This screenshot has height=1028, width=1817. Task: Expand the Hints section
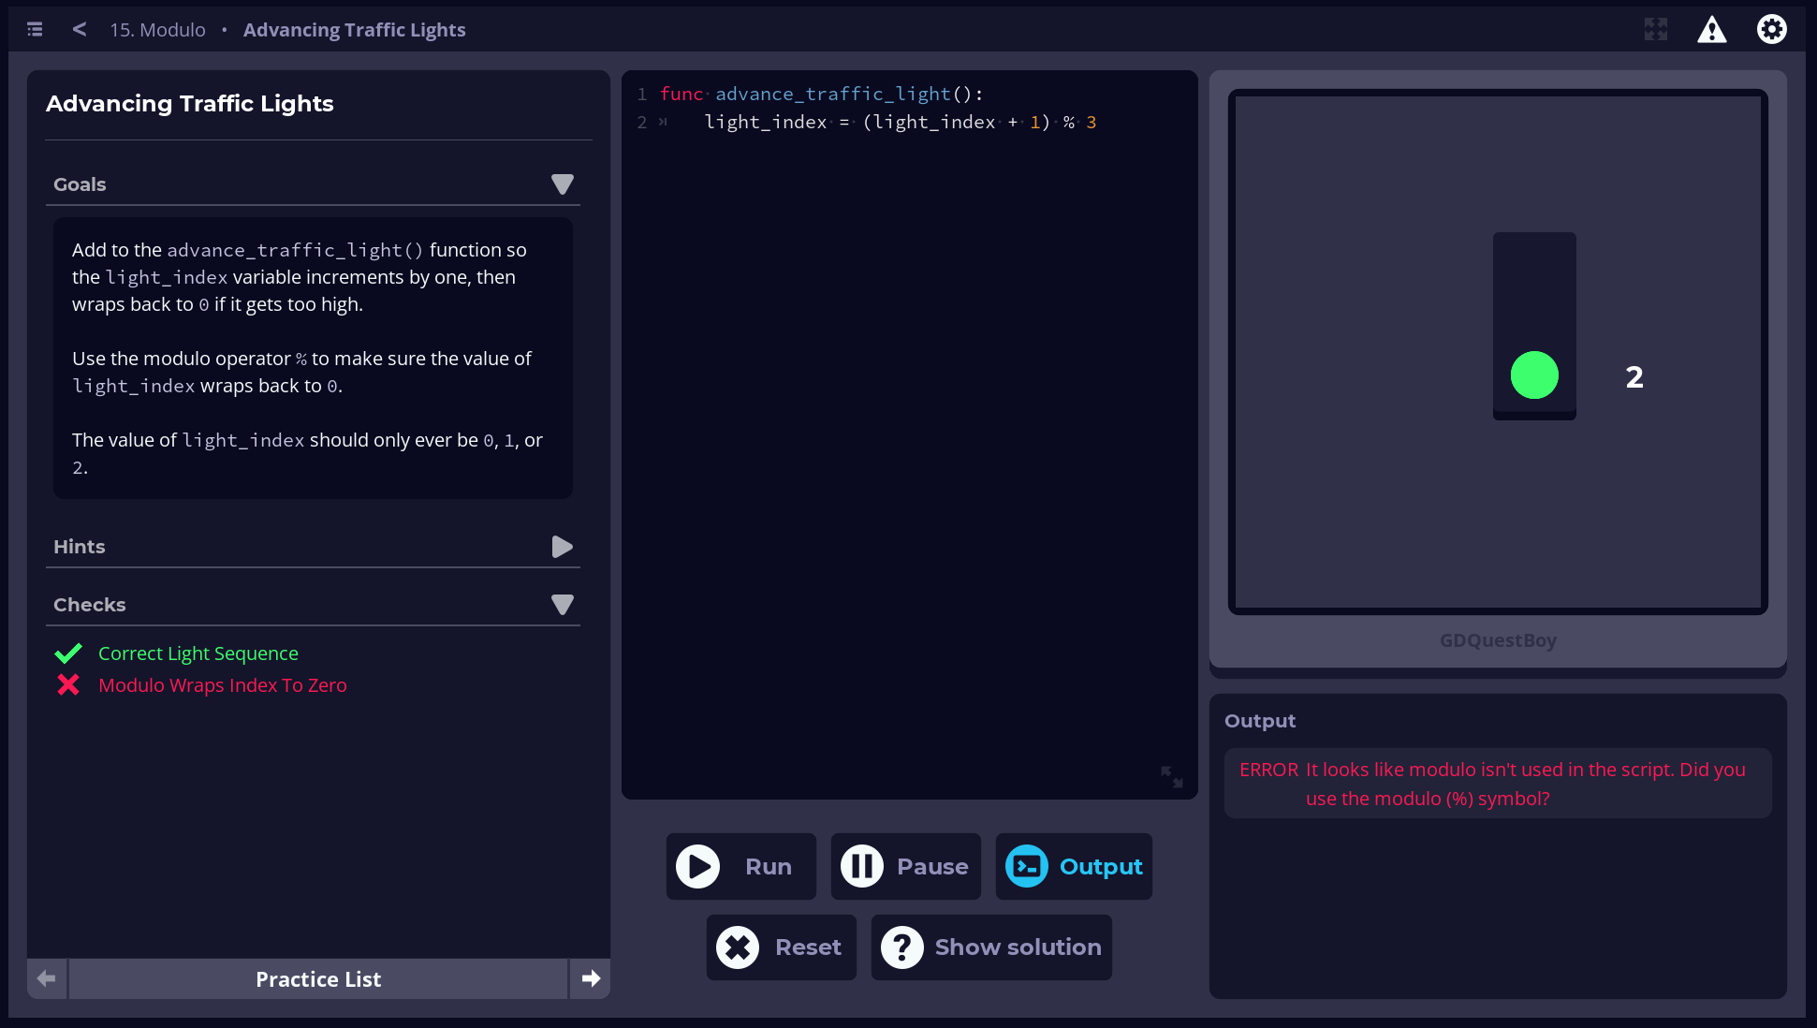(562, 547)
